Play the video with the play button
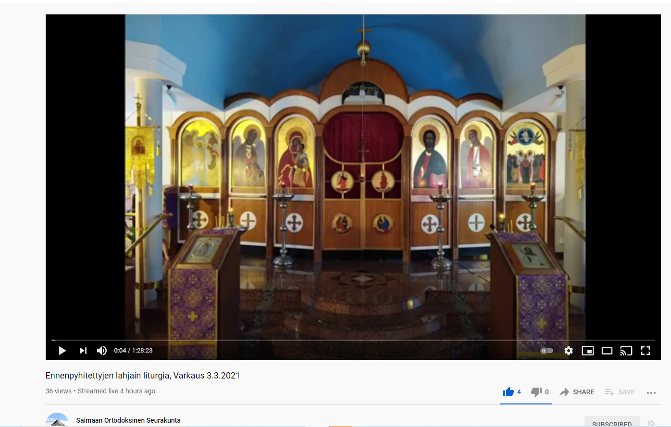The width and height of the screenshot is (671, 427). coord(62,351)
